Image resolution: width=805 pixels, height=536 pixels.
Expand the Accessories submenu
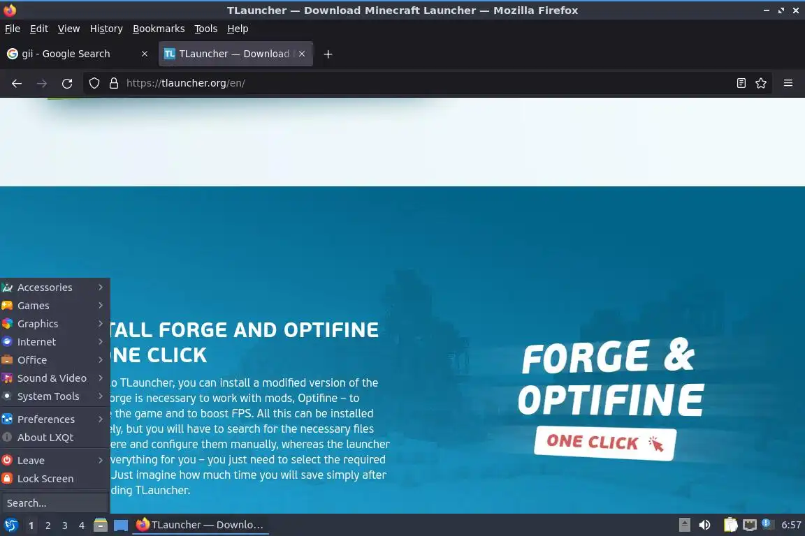coord(55,288)
